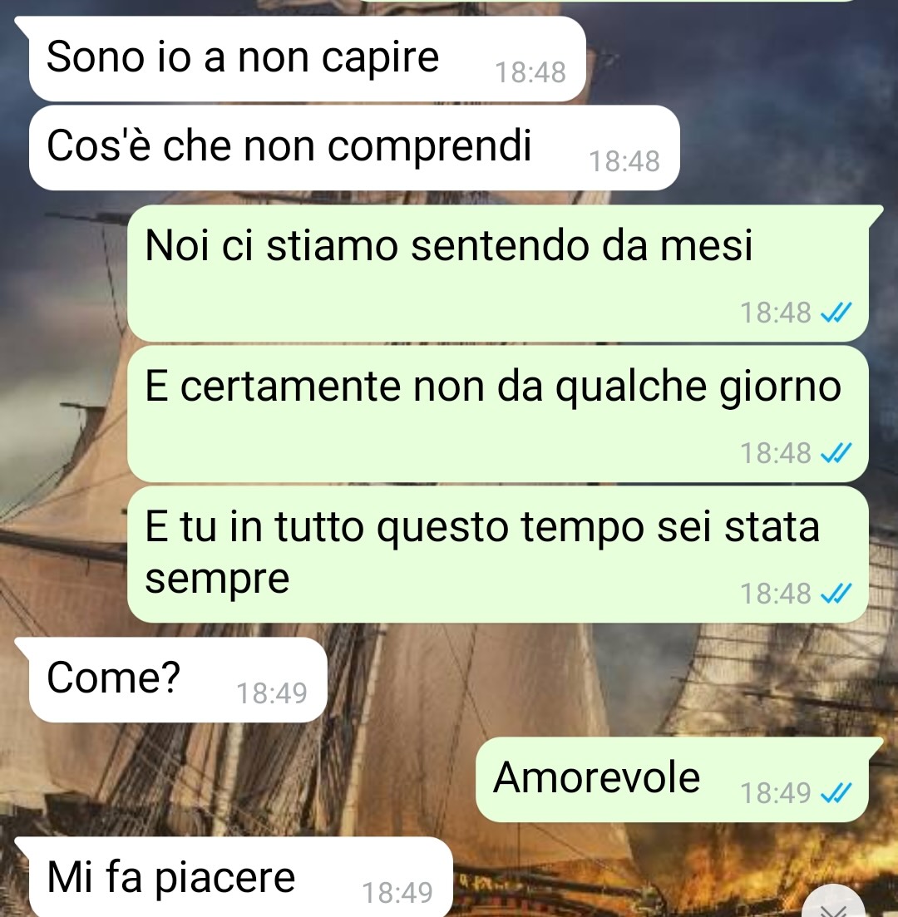Tap the 'Amorevole' sent message

point(672,780)
